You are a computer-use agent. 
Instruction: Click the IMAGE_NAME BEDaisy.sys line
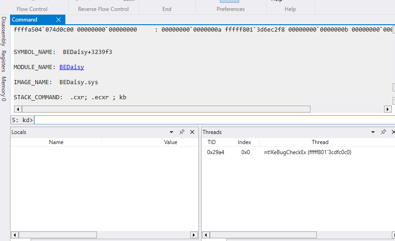click(56, 82)
